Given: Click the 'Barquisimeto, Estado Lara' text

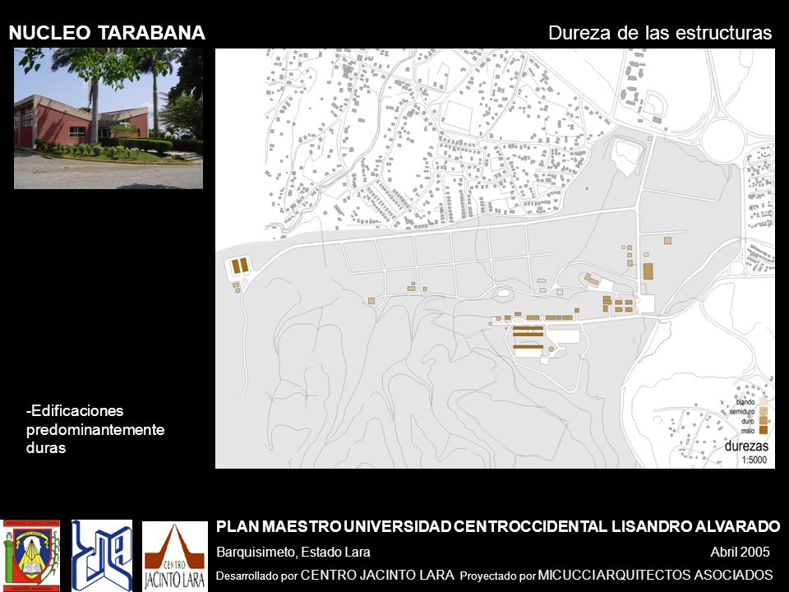Looking at the screenshot, I should 293,553.
